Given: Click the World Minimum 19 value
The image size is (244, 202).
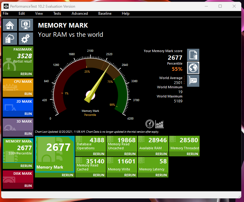Looking at the screenshot, I should [180, 92].
